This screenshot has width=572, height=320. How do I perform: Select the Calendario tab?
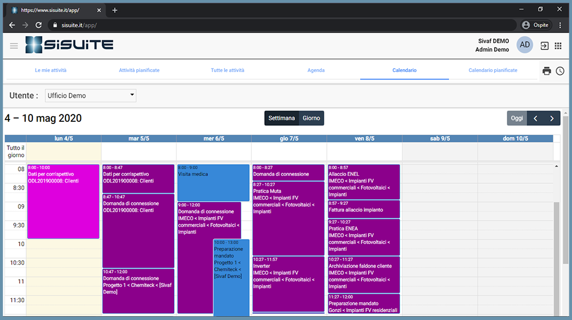coord(404,70)
